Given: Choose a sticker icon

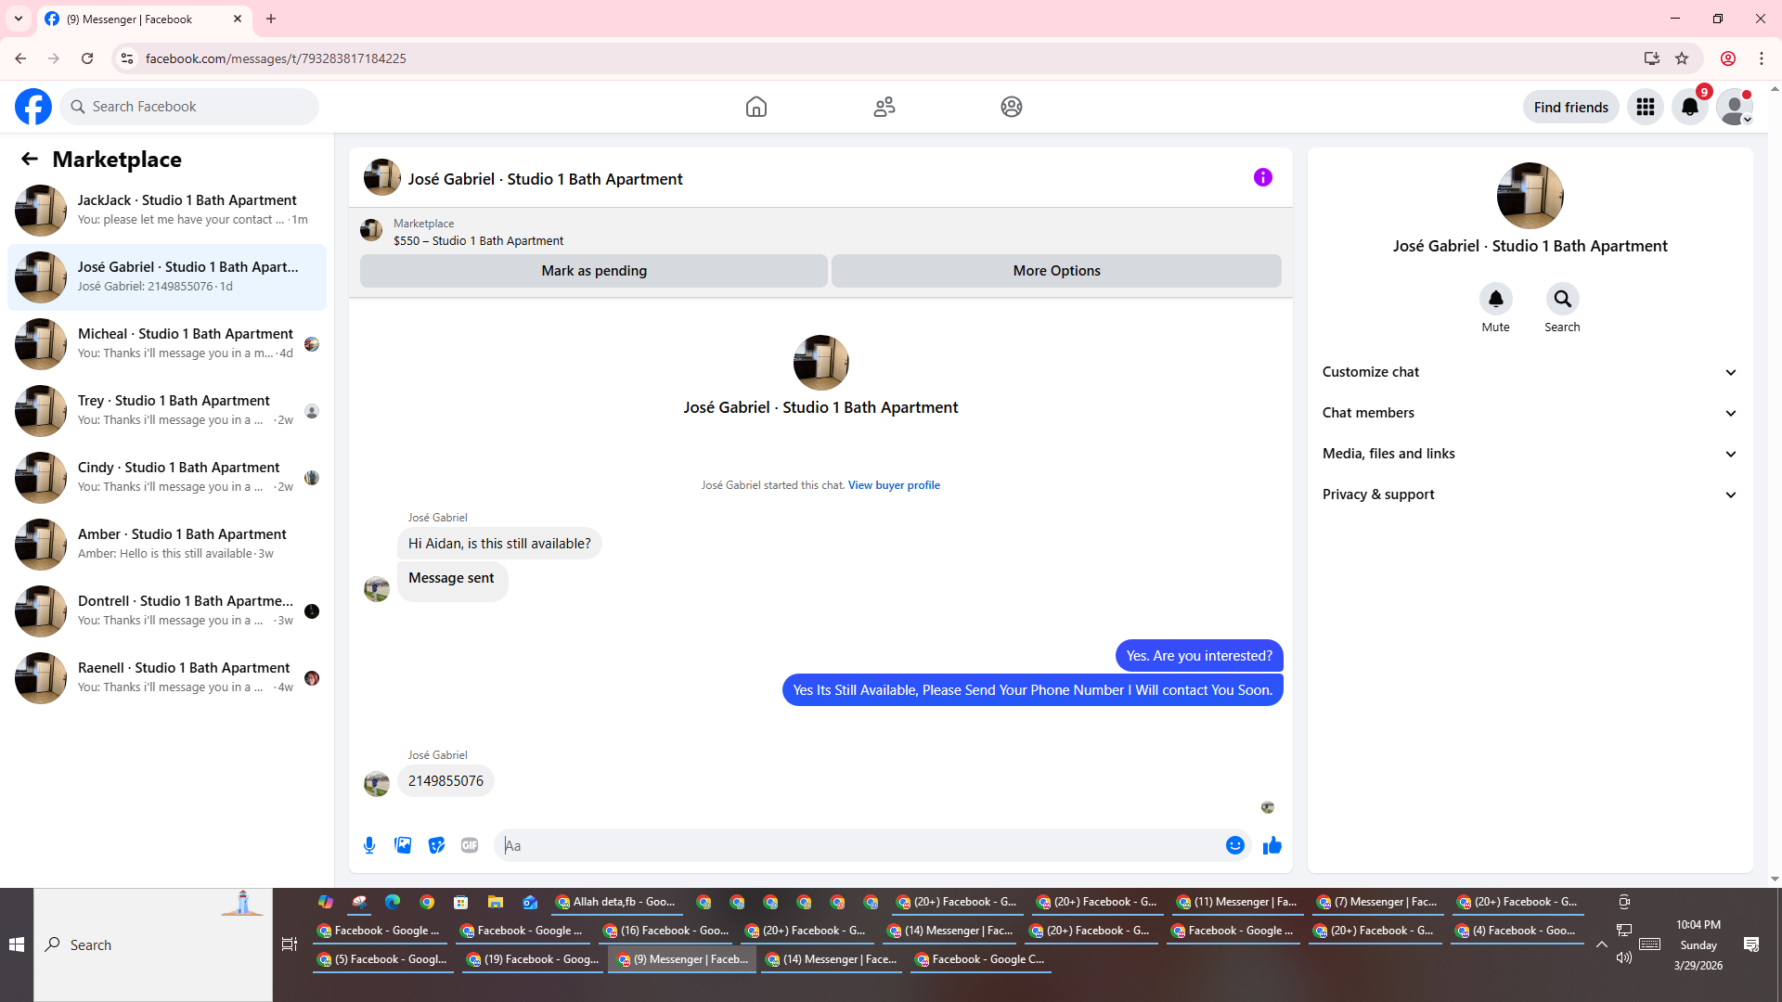Looking at the screenshot, I should 436,845.
